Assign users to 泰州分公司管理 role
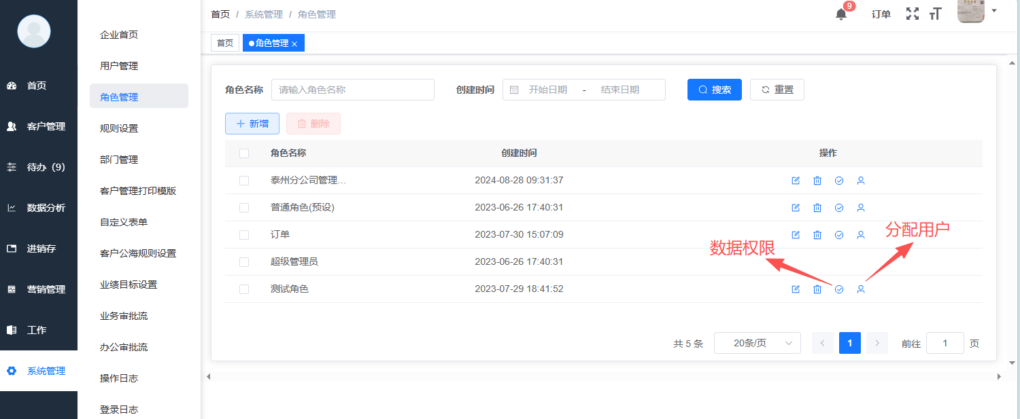 coord(860,181)
